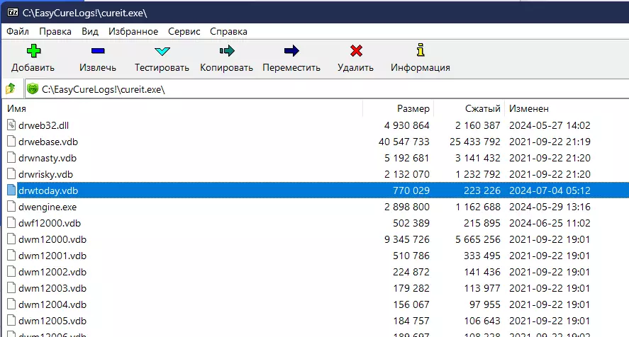Viewport: 629px width, 337px height.
Task: Click the drwebase.vdb file icon
Action: pos(11,142)
